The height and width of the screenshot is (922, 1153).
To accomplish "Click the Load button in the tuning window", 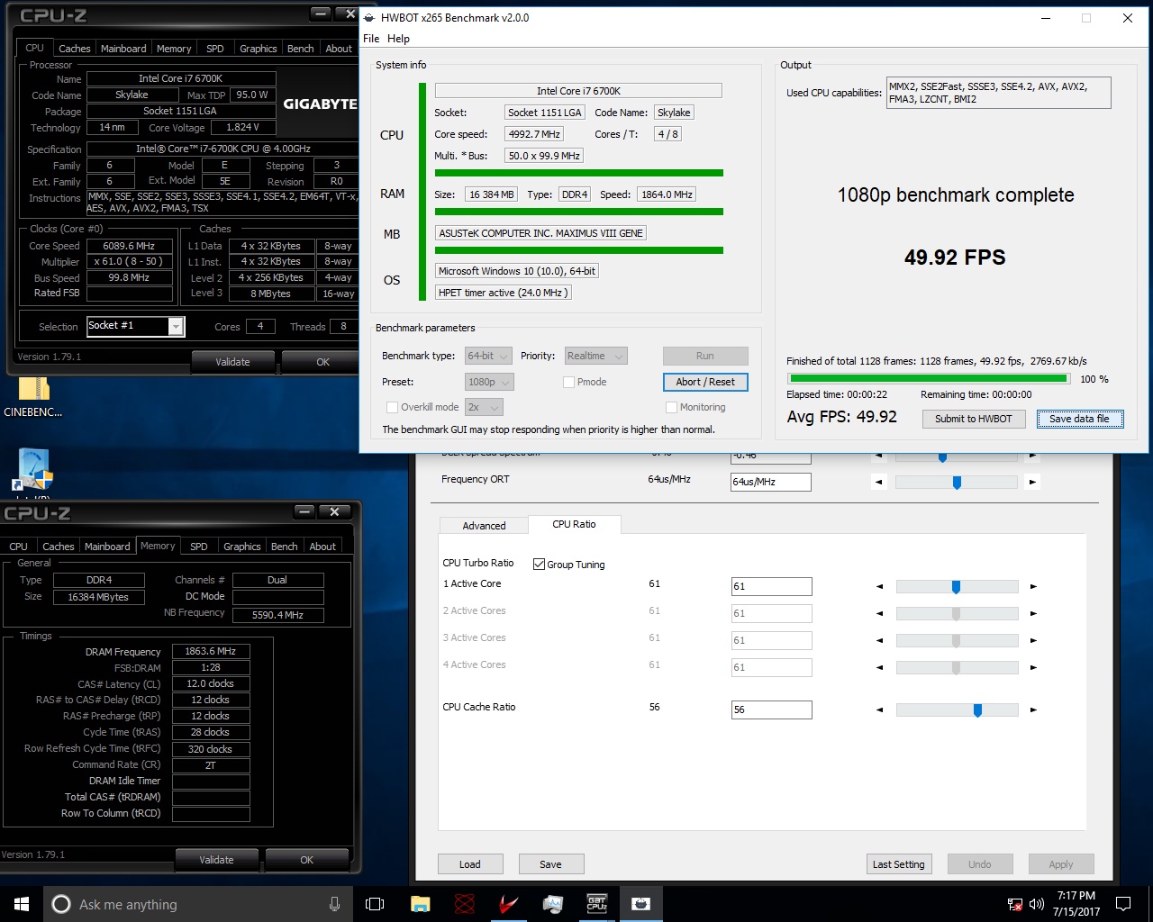I will point(470,864).
